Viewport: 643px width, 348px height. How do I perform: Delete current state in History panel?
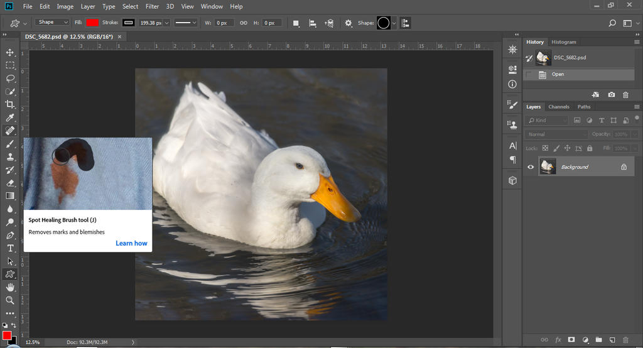(625, 94)
